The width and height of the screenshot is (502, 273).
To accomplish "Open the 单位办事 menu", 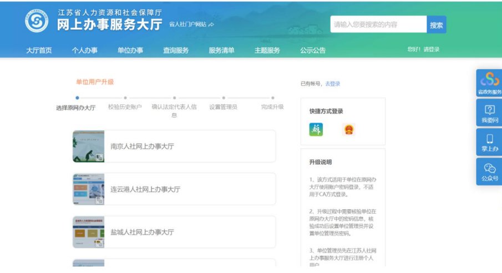I will click(130, 50).
